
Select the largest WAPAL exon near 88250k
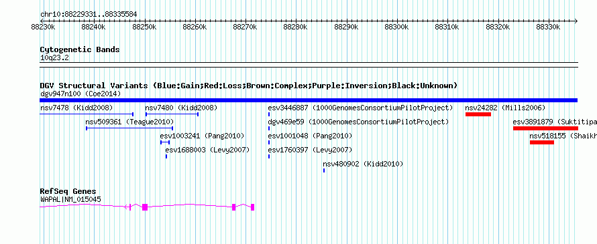[145, 207]
